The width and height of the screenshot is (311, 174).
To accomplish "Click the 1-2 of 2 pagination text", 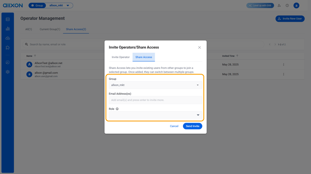I will pos(282,45).
